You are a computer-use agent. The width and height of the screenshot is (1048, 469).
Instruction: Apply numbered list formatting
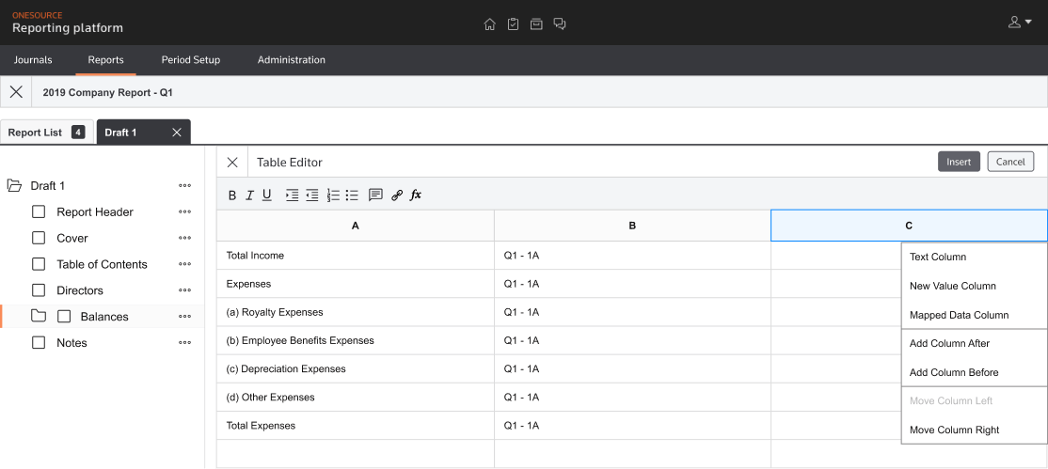(x=333, y=195)
